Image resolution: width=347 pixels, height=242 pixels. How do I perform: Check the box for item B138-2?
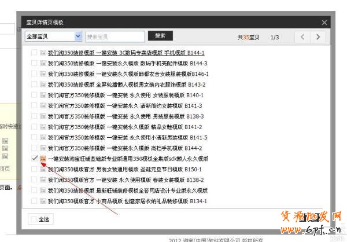pos(34,180)
